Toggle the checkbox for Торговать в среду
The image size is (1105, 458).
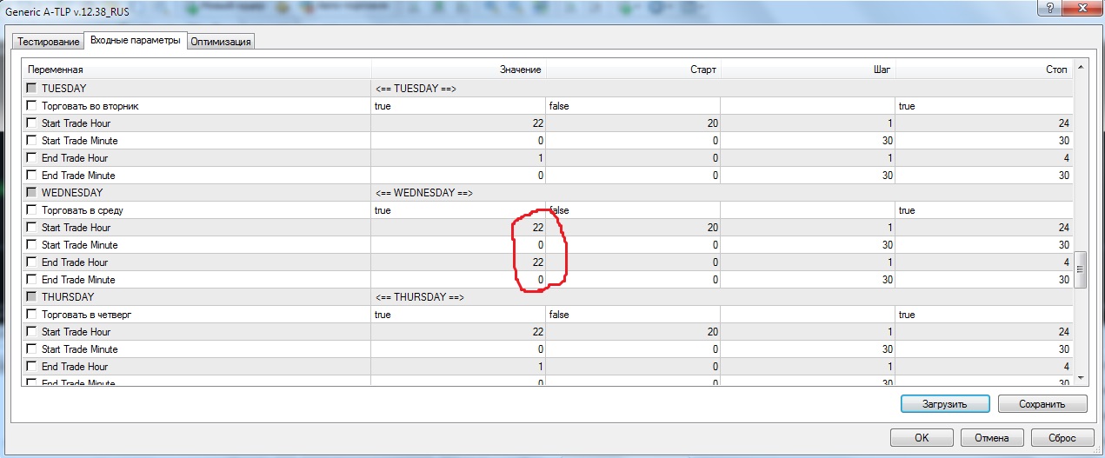32,210
